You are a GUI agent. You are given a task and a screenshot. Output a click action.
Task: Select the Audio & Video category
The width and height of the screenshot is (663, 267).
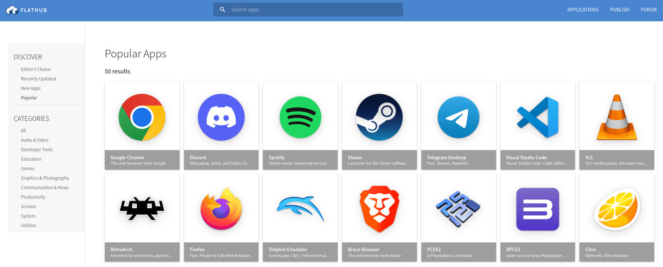tap(34, 140)
